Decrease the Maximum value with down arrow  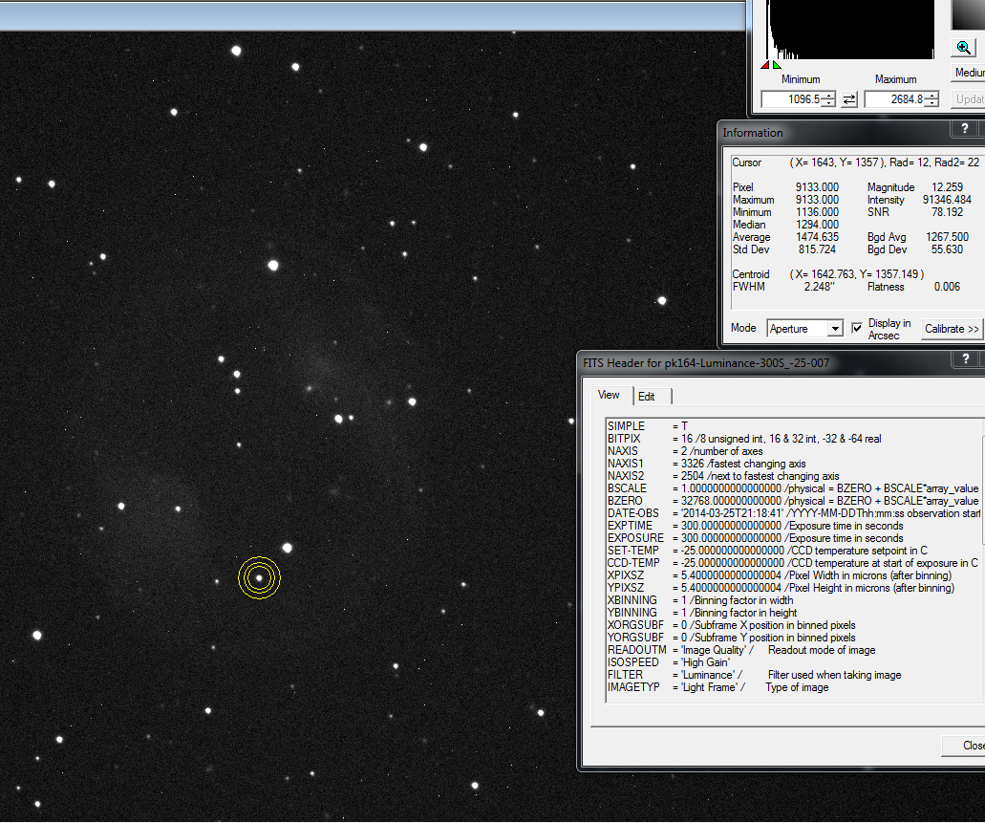tap(932, 103)
